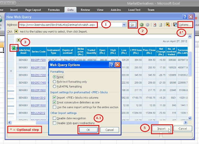Uncheck Import <PRE> blocks into columns
The width and height of the screenshot is (199, 144).
[x=54, y=97]
